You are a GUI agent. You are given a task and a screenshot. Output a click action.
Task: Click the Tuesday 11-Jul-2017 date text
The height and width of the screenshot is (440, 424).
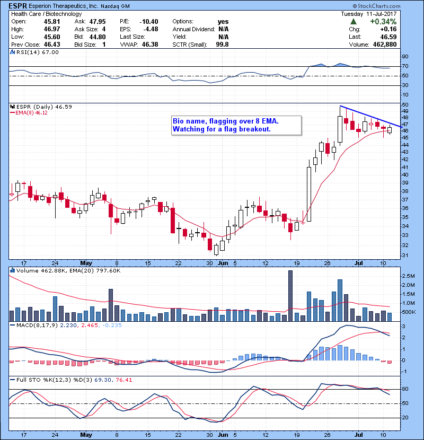388,14
